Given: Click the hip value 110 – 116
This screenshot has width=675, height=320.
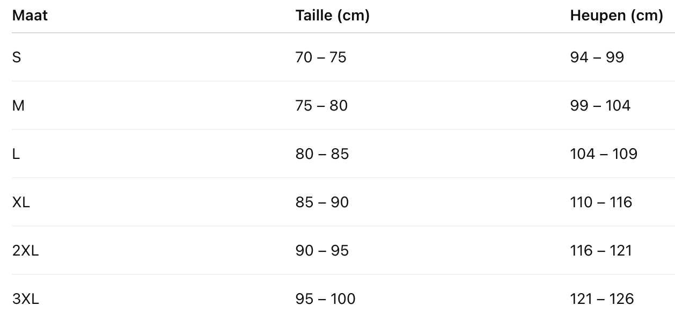Looking at the screenshot, I should [601, 202].
